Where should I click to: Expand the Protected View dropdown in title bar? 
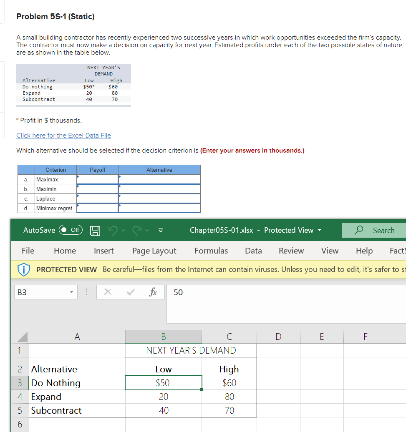coord(320,230)
